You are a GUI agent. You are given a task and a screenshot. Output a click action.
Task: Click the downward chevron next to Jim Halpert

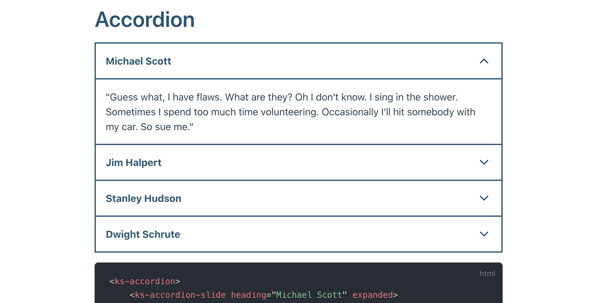[x=484, y=162]
